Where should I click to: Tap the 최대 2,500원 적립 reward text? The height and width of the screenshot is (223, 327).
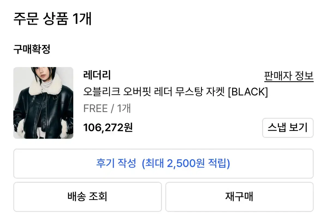(x=186, y=164)
